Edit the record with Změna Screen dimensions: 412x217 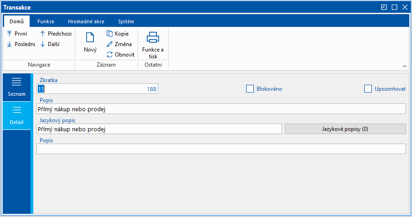[x=119, y=44]
